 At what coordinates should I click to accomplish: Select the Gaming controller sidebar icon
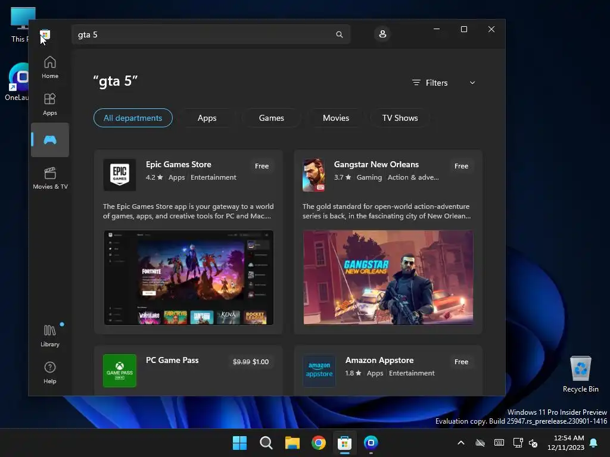point(50,140)
